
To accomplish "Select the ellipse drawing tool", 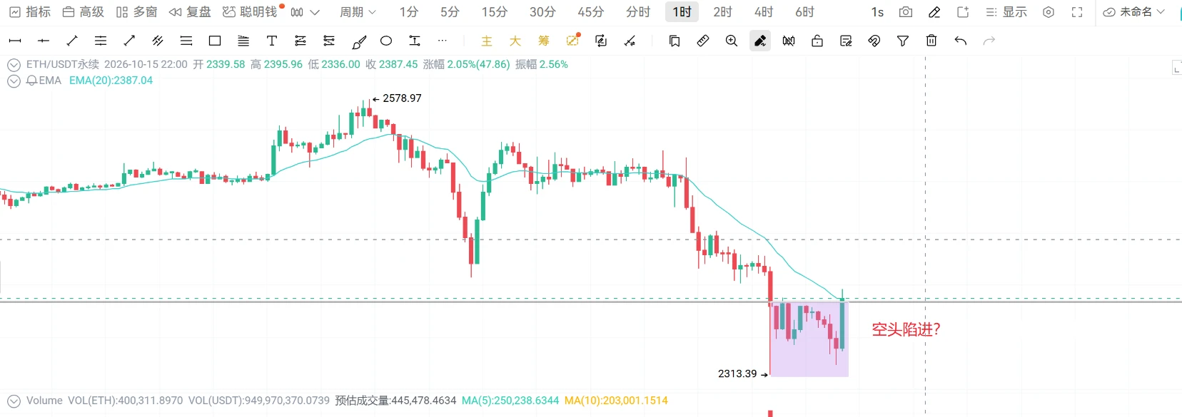I will (x=386, y=41).
